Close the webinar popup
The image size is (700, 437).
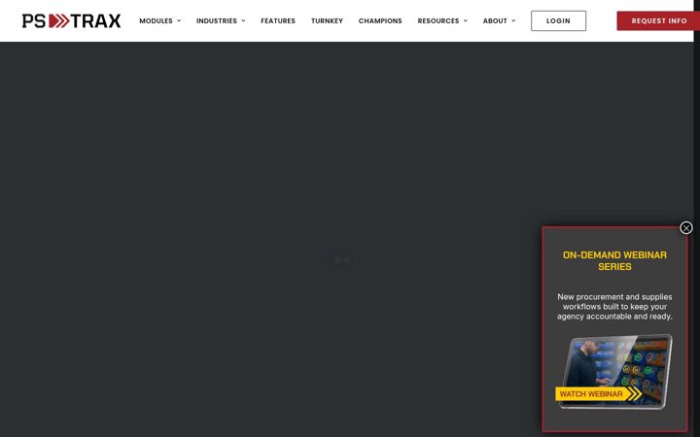click(686, 228)
